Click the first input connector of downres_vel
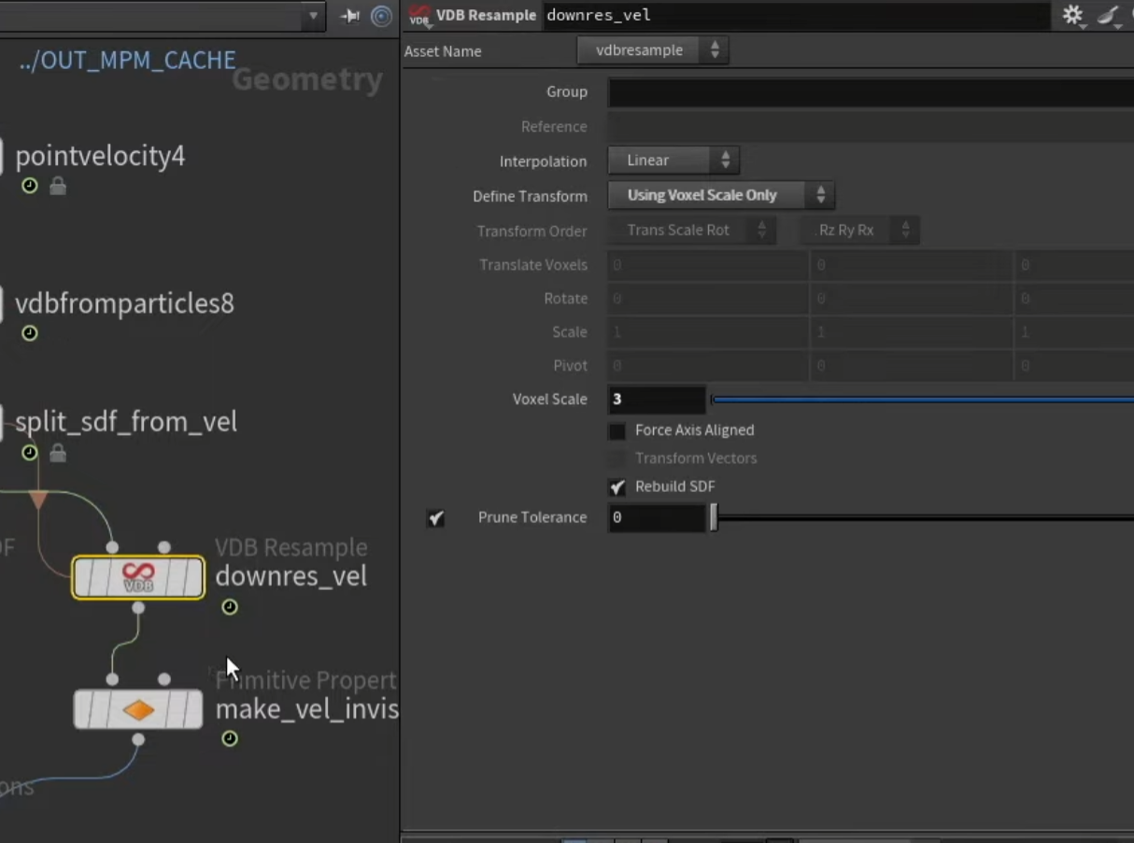The image size is (1134, 843). 112,547
